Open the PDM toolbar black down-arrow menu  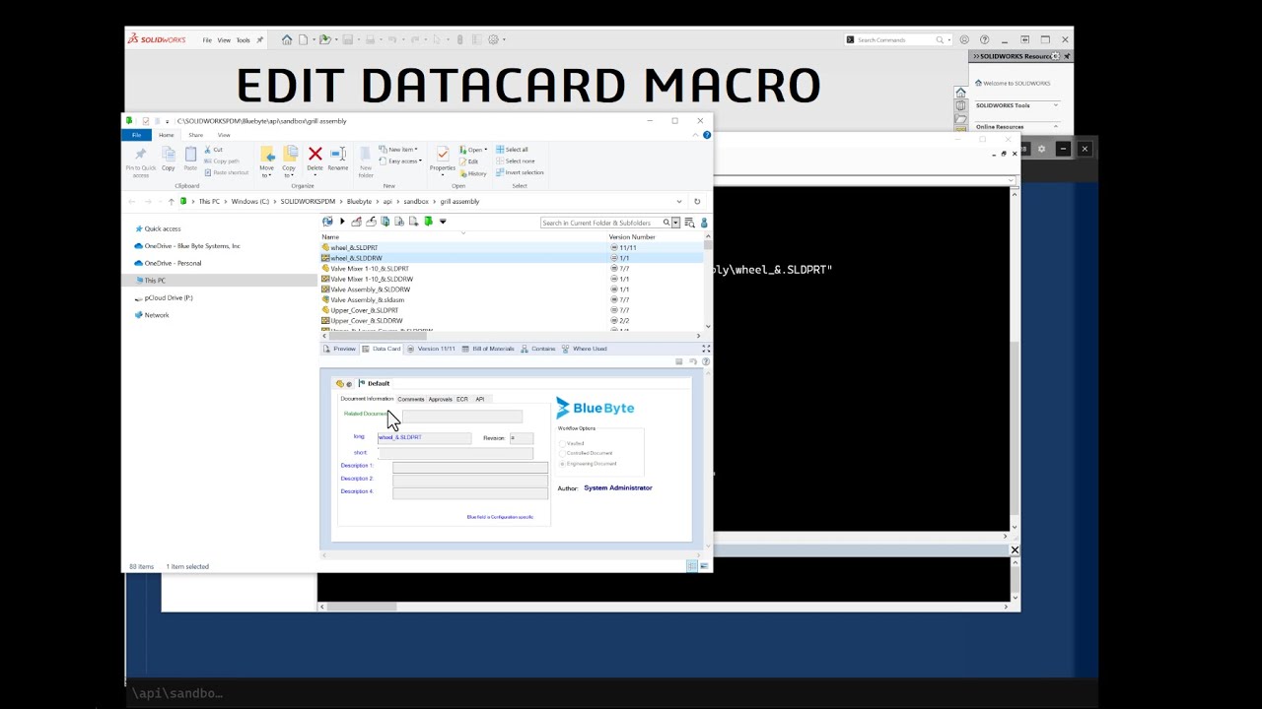tap(443, 222)
